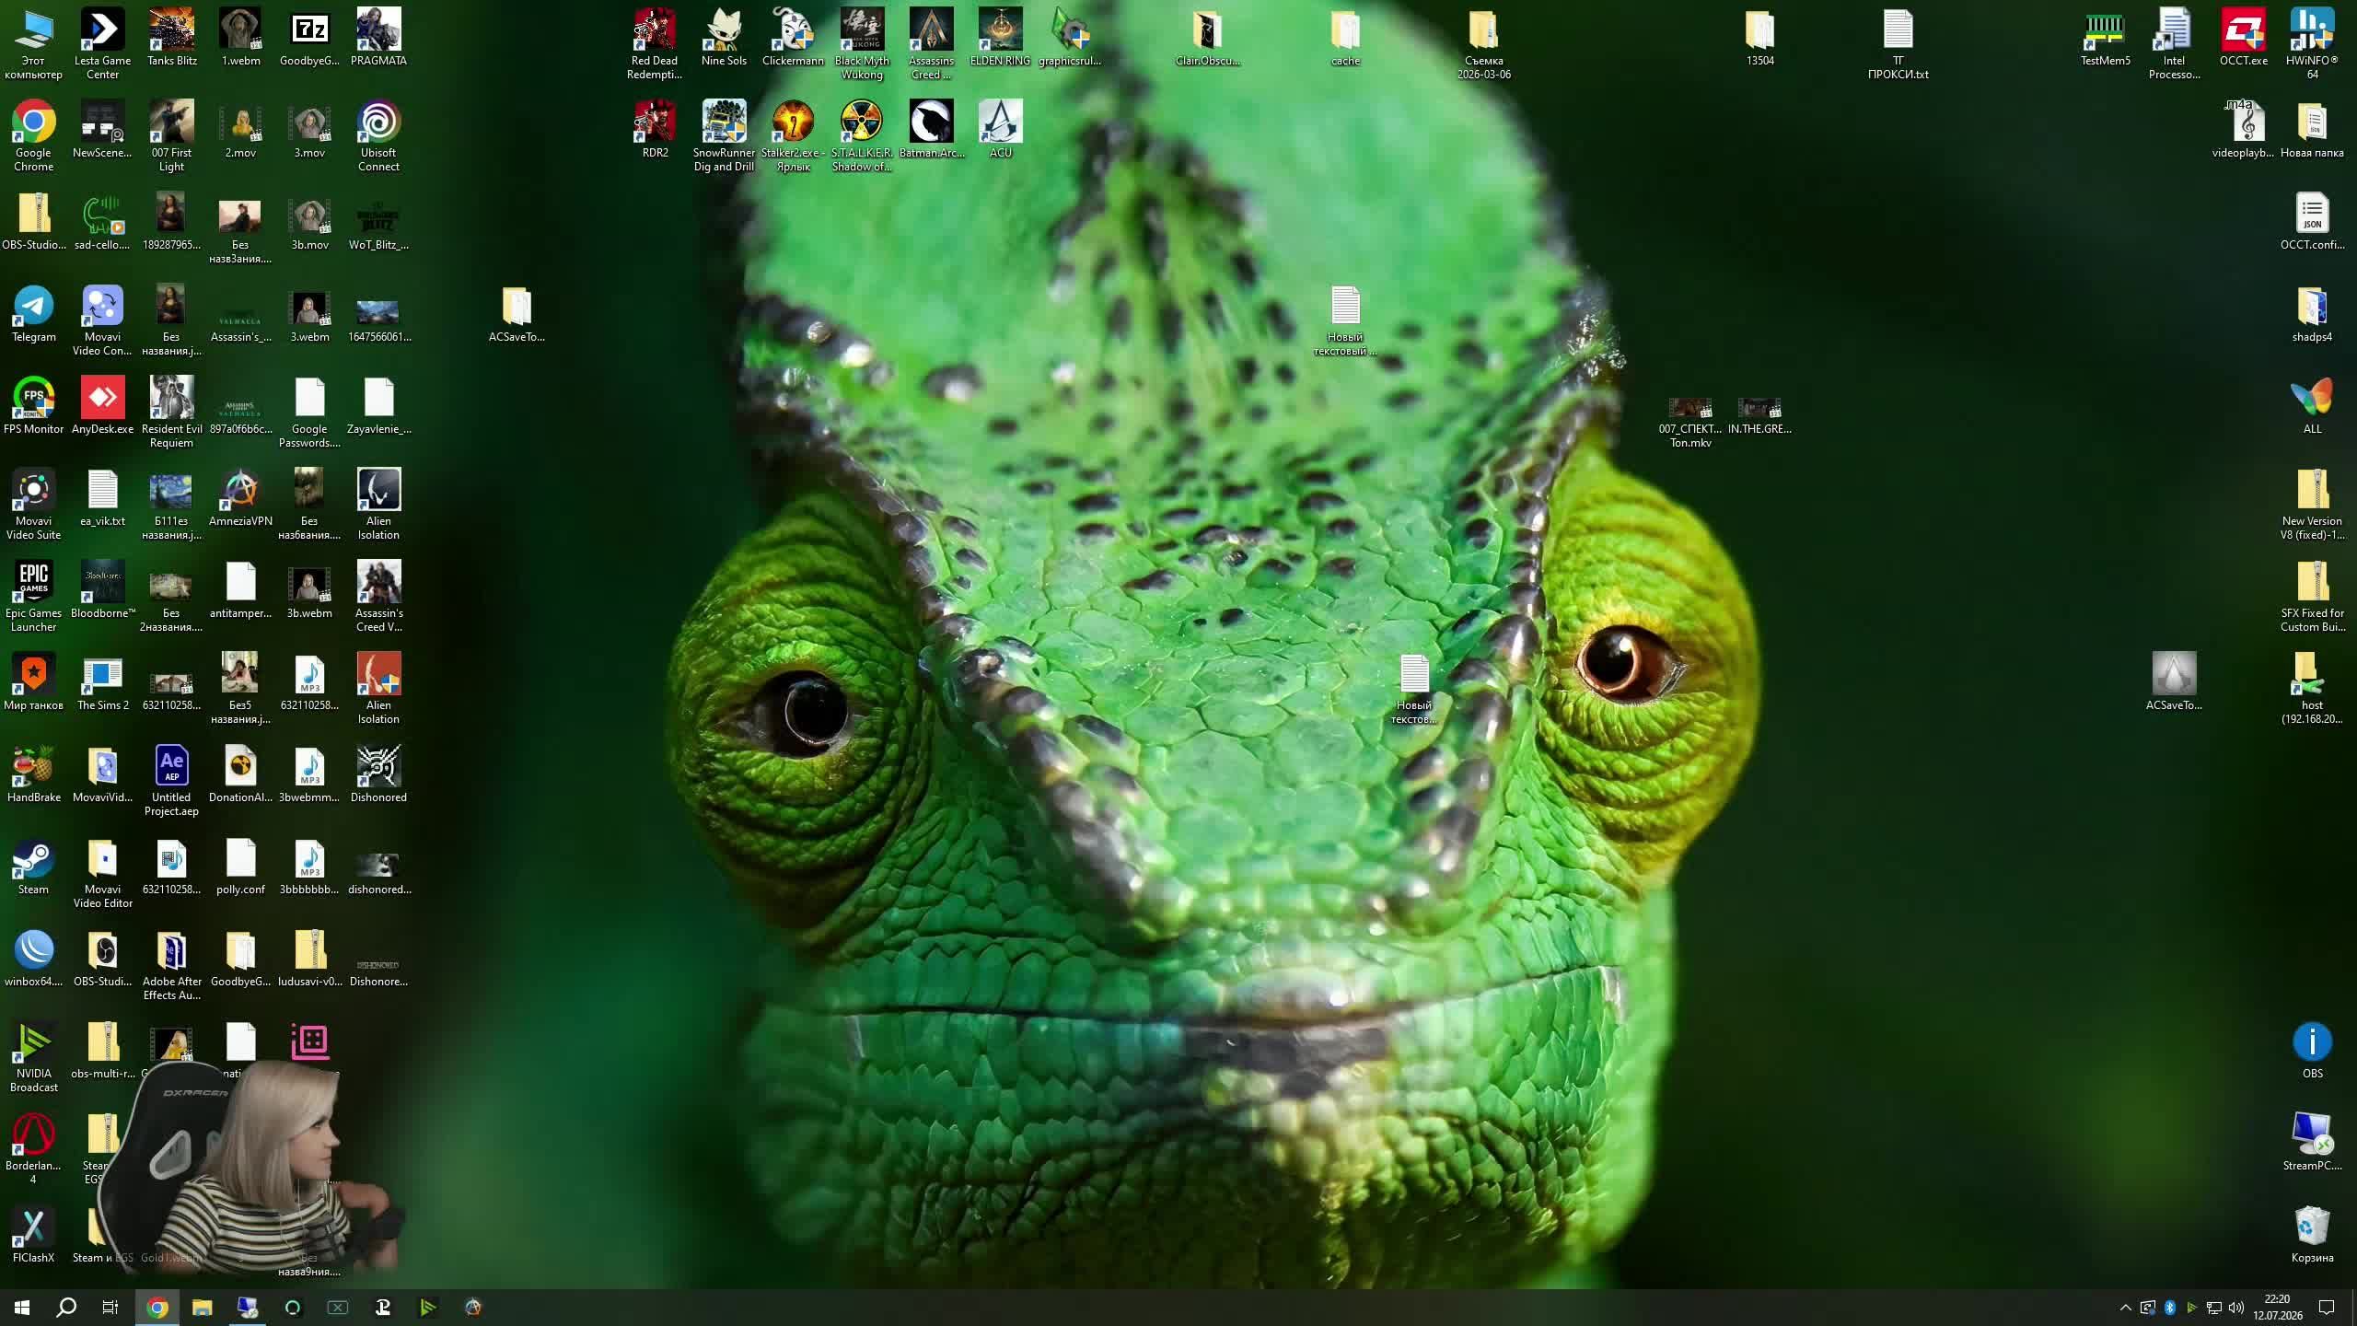
Task: Select the Корзина recycle bin
Action: 2312,1234
